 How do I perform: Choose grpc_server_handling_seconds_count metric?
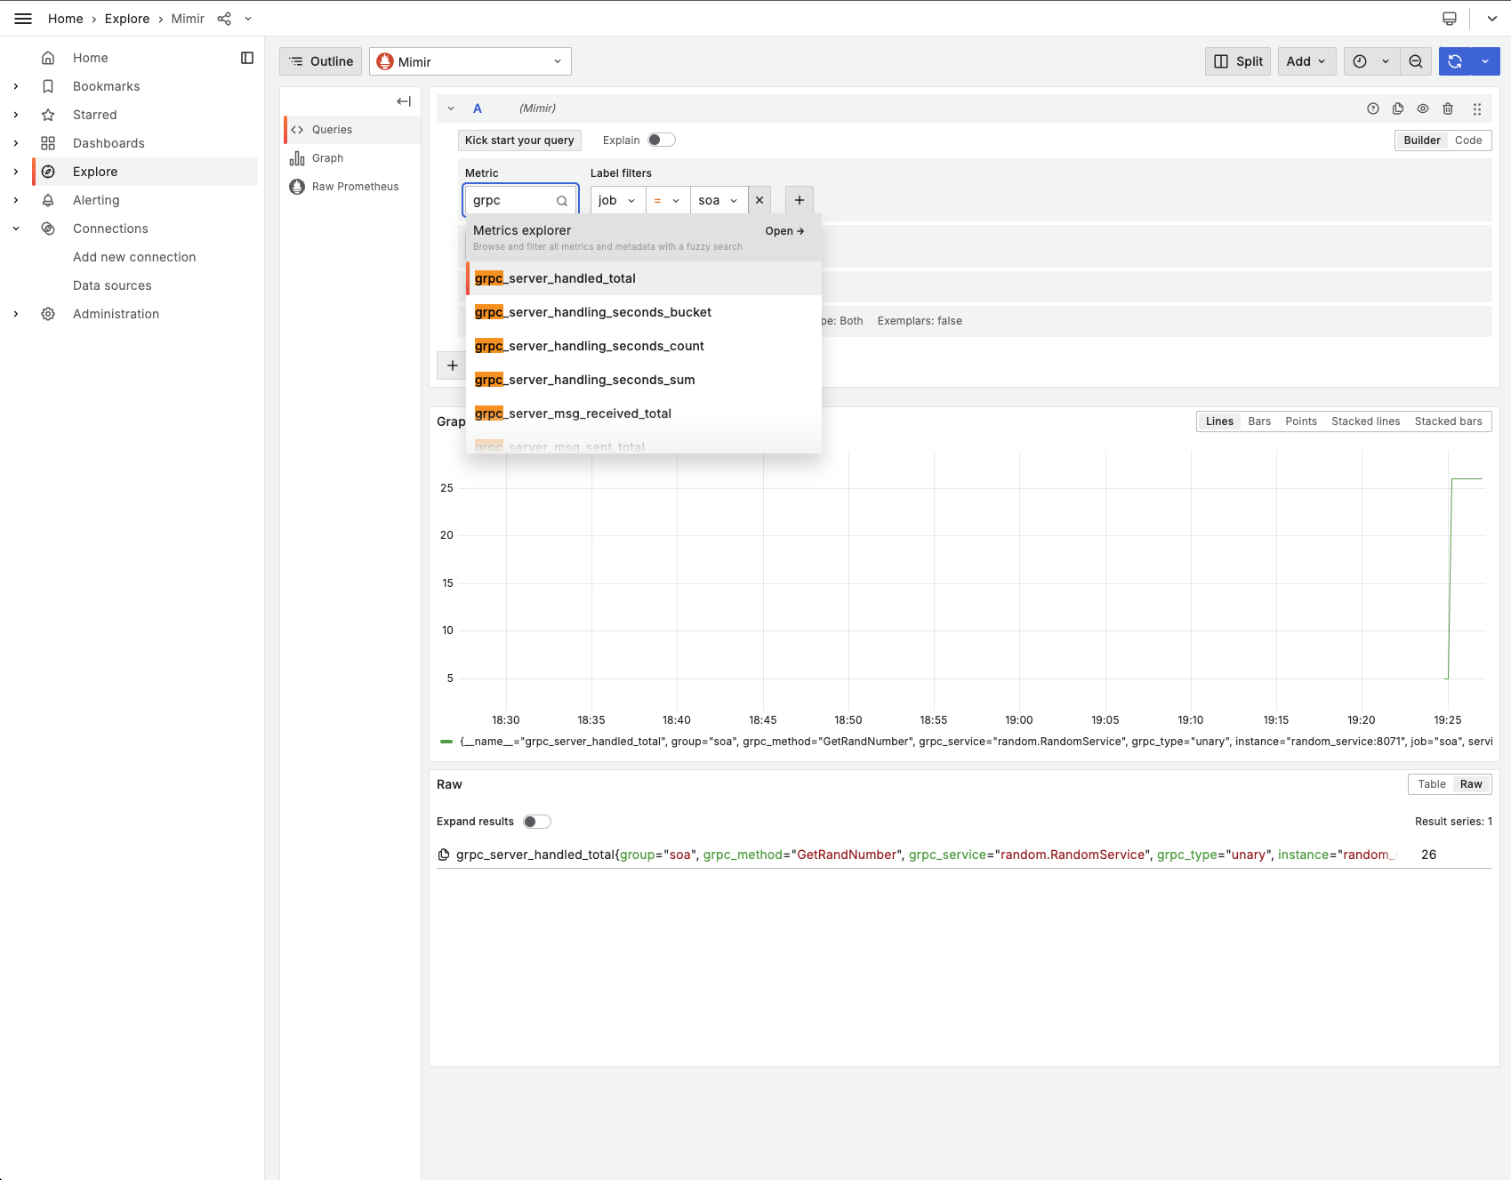point(644,346)
